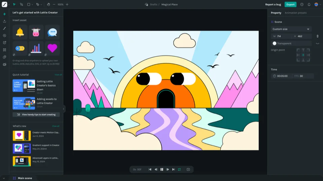
Task: Toggle the green loop playback button
Action: click(x=179, y=169)
